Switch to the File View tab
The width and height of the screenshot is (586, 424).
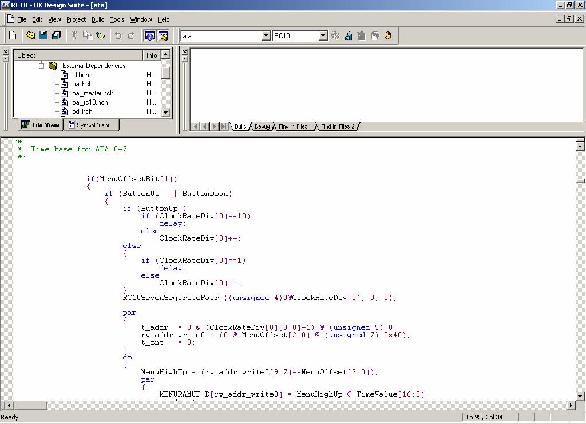(x=41, y=125)
